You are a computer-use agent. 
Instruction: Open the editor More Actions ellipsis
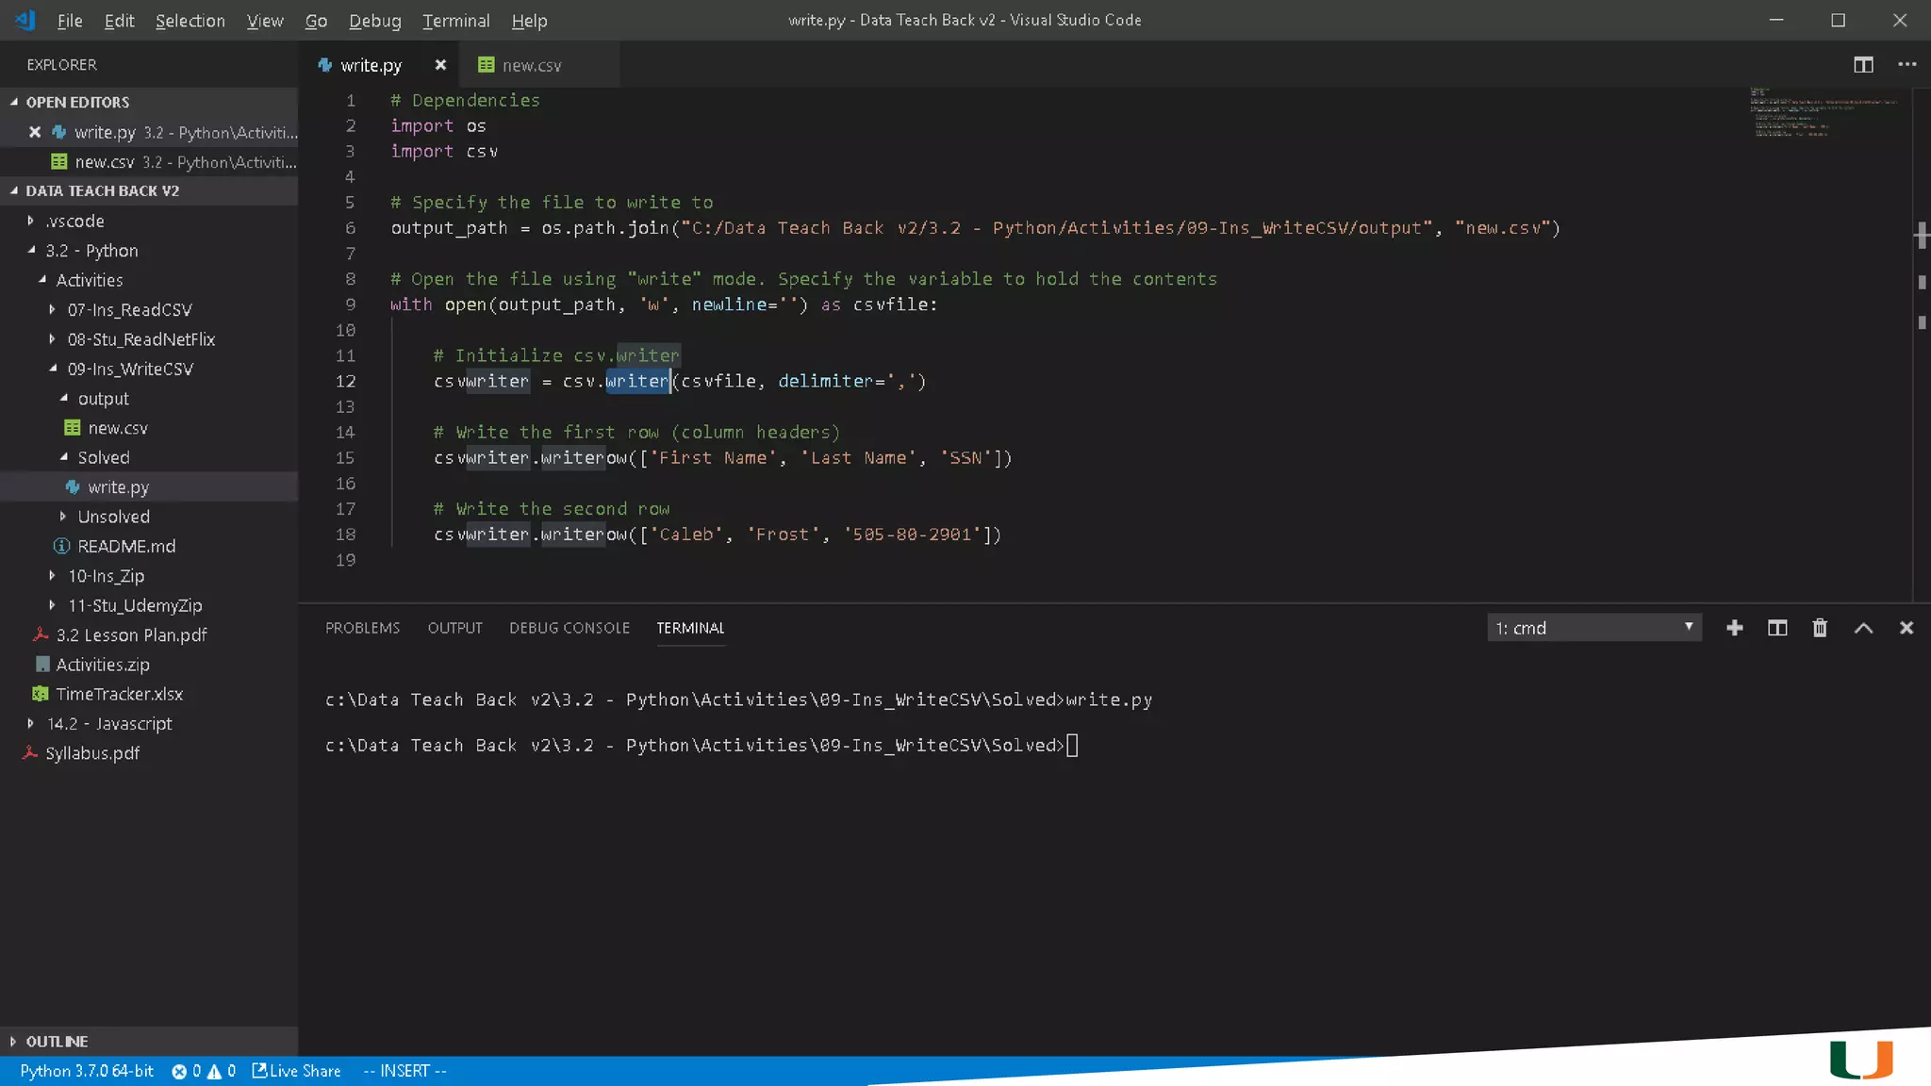(x=1906, y=64)
